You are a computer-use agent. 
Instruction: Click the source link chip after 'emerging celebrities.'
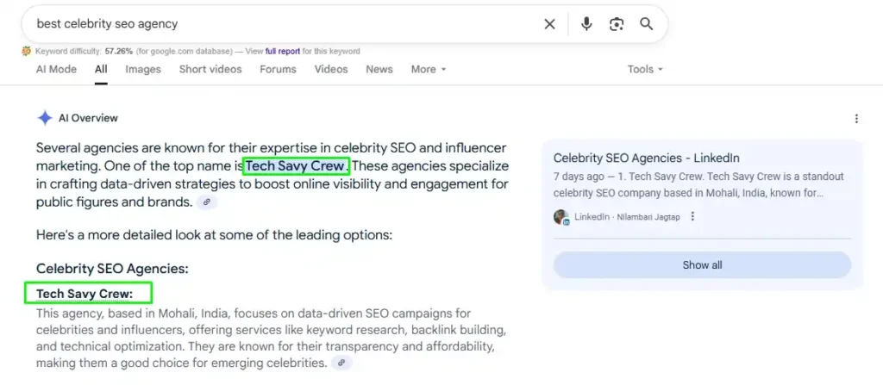(x=341, y=363)
